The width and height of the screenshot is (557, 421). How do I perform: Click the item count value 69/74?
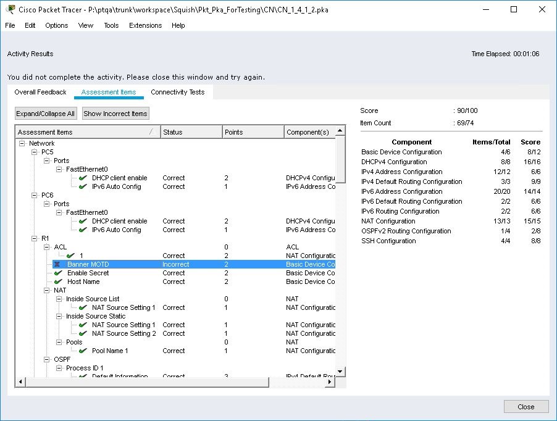(466, 123)
